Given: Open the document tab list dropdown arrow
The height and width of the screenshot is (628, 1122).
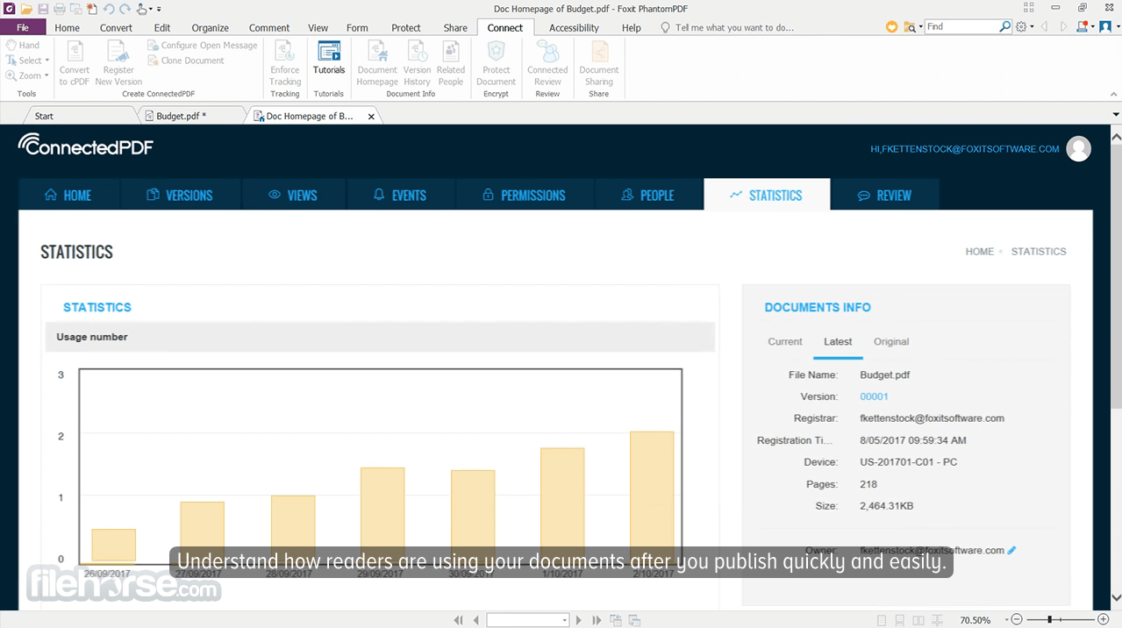Looking at the screenshot, I should (1116, 115).
